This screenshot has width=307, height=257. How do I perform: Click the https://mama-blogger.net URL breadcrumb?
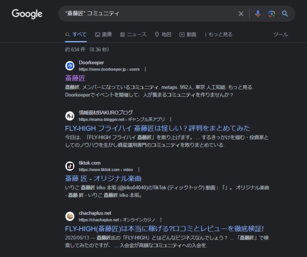[122, 119]
